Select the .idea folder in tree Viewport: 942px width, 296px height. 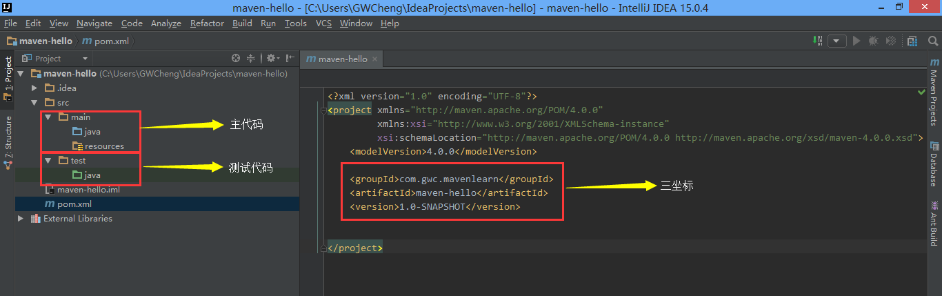(x=61, y=88)
